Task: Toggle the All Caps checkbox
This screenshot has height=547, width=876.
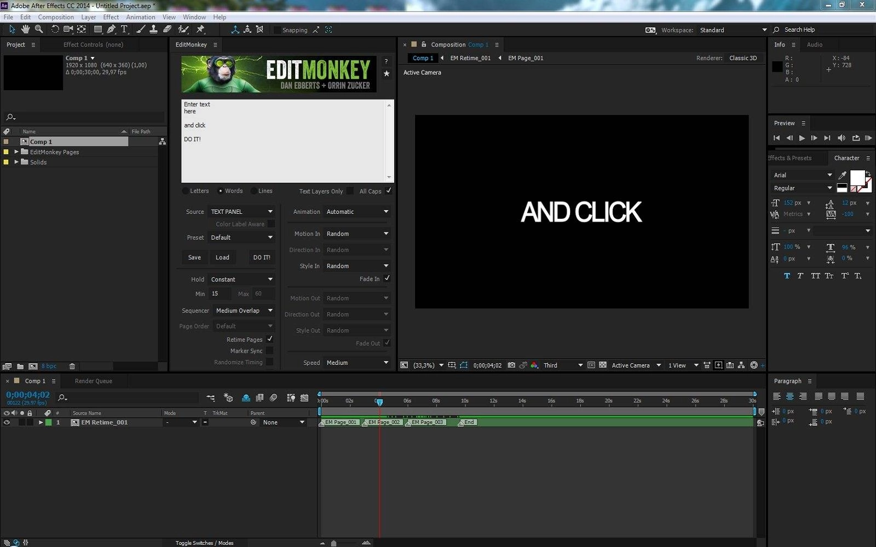Action: (388, 190)
